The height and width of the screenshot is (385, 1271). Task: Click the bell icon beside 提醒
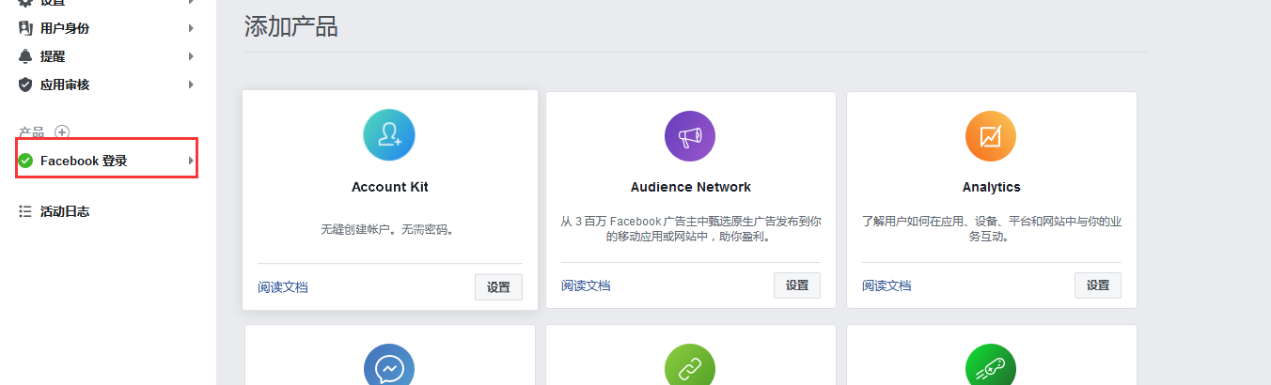25,56
